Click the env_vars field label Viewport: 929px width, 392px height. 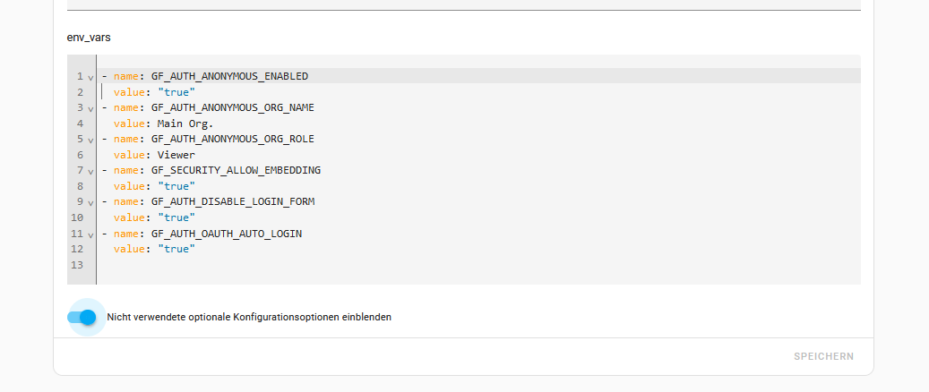coord(89,38)
